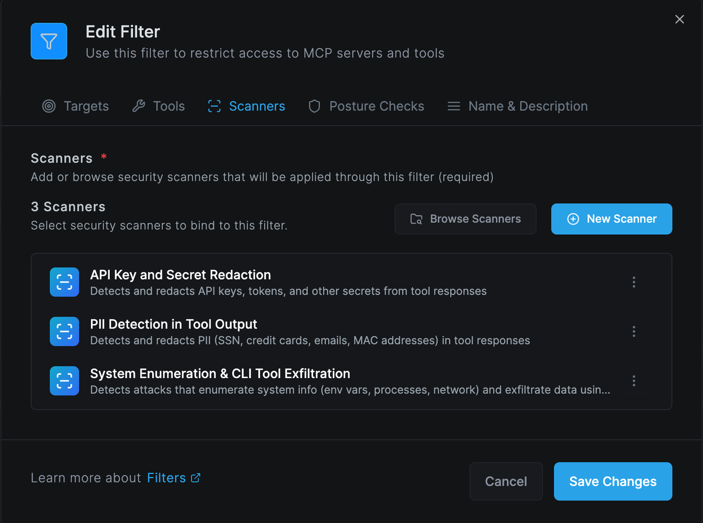Click the blue filter funnel icon
Viewport: 703px width, 523px height.
49,41
